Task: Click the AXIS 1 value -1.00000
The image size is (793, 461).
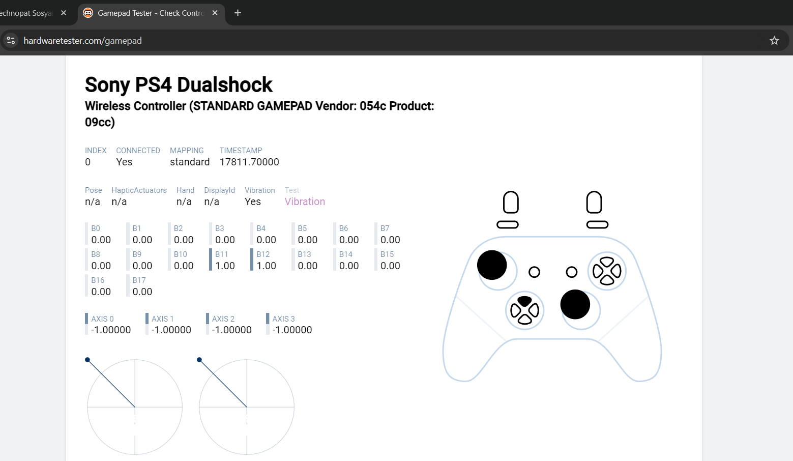Action: (x=171, y=330)
